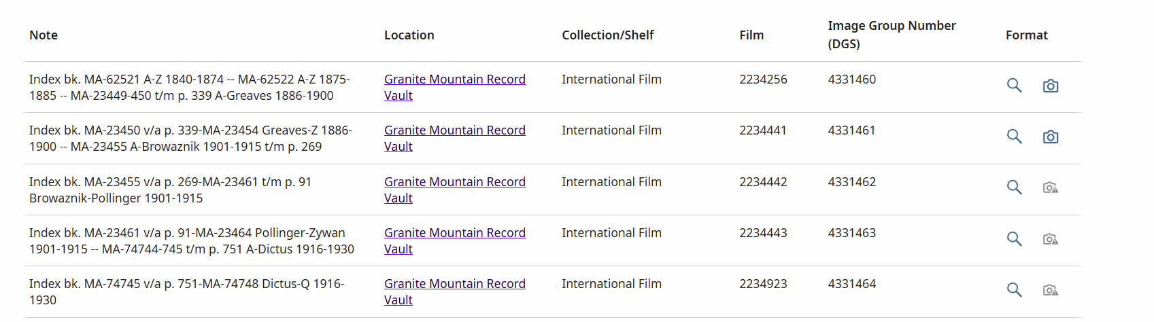Image resolution: width=1154 pixels, height=322 pixels.
Task: Click the Film column header
Action: [x=751, y=35]
